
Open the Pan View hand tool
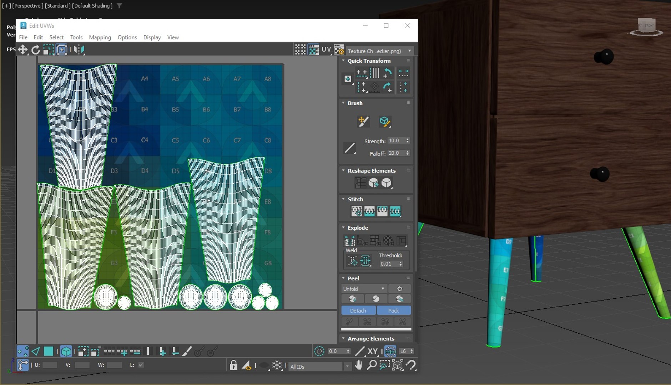tap(359, 365)
